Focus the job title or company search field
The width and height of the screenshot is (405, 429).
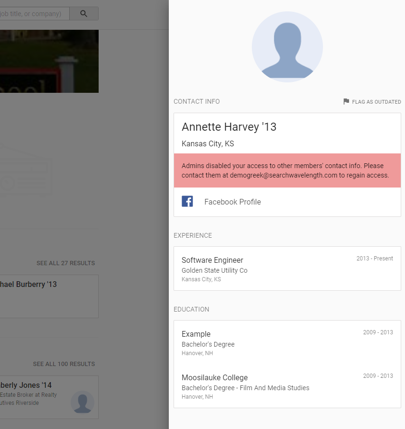pyautogui.click(x=33, y=14)
